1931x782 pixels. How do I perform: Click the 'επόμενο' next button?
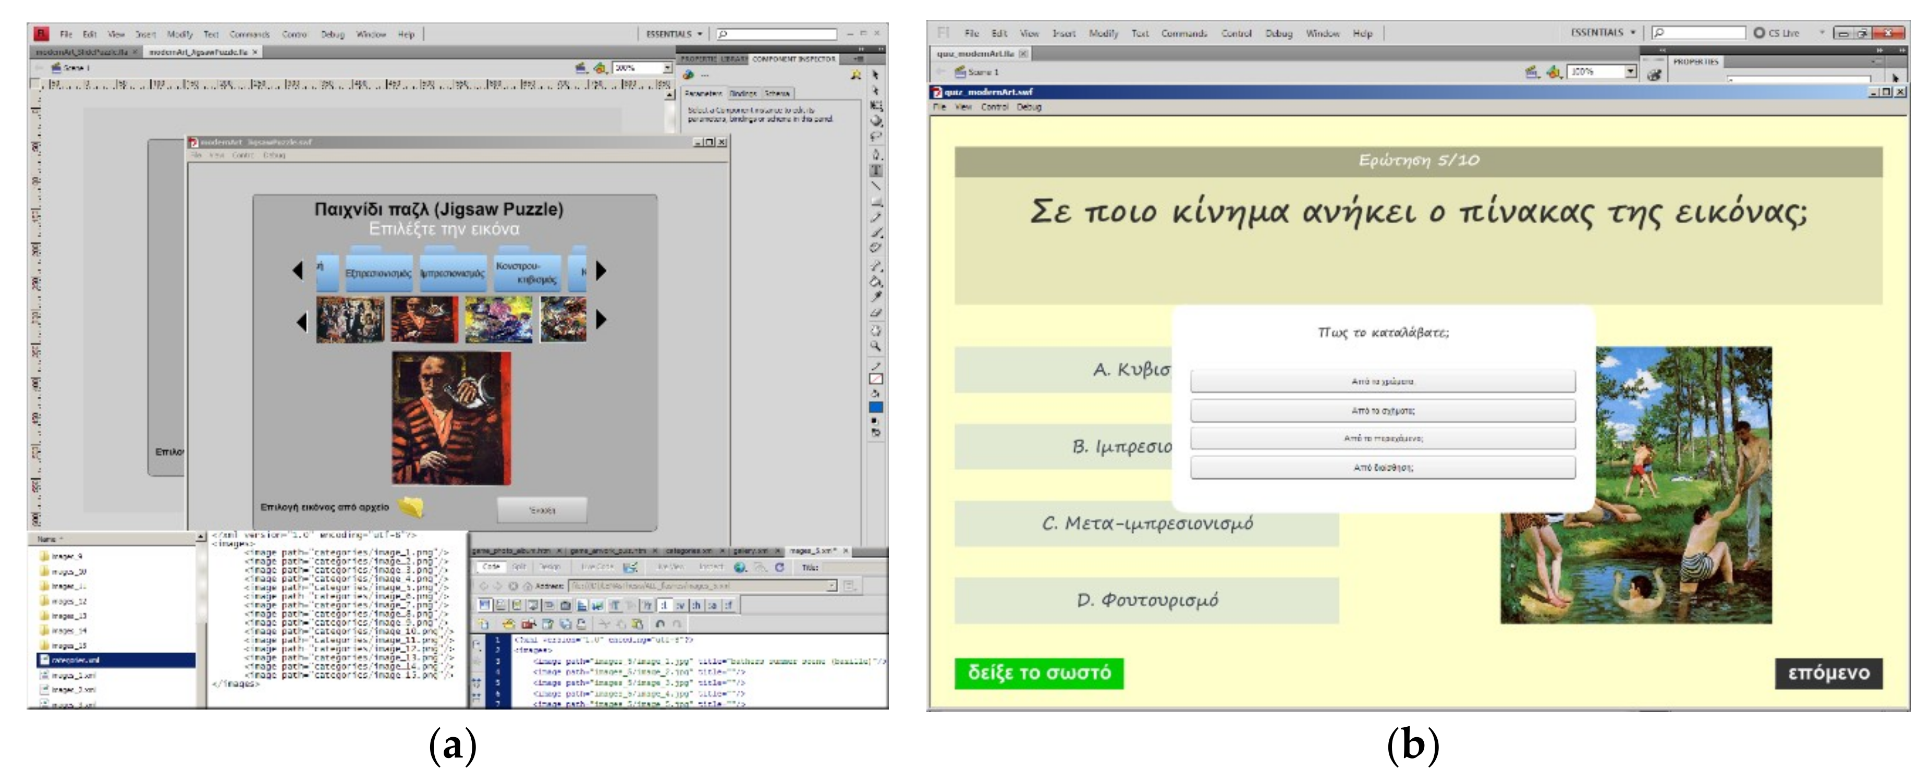coord(1828,673)
